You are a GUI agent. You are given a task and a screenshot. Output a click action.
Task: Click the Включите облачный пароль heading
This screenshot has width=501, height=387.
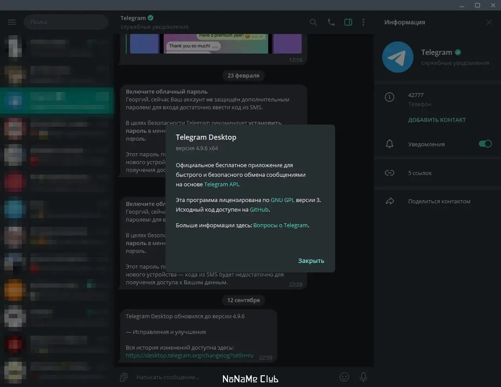tap(166, 92)
